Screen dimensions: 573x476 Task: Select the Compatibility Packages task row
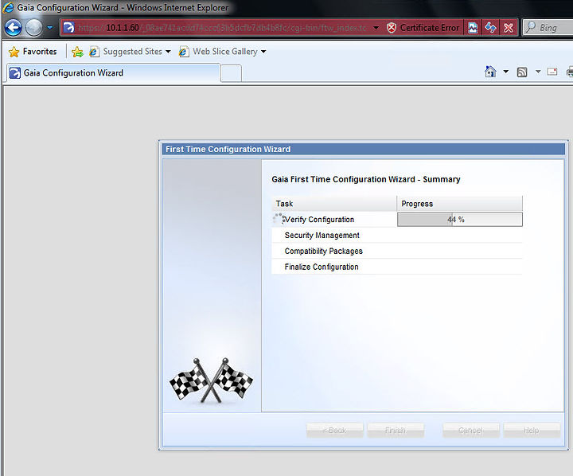click(x=397, y=251)
